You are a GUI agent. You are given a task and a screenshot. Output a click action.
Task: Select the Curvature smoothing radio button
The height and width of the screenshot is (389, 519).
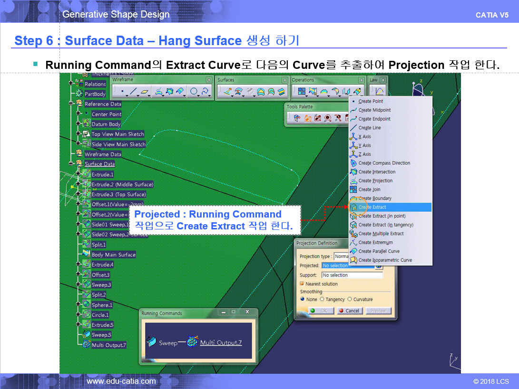point(350,299)
